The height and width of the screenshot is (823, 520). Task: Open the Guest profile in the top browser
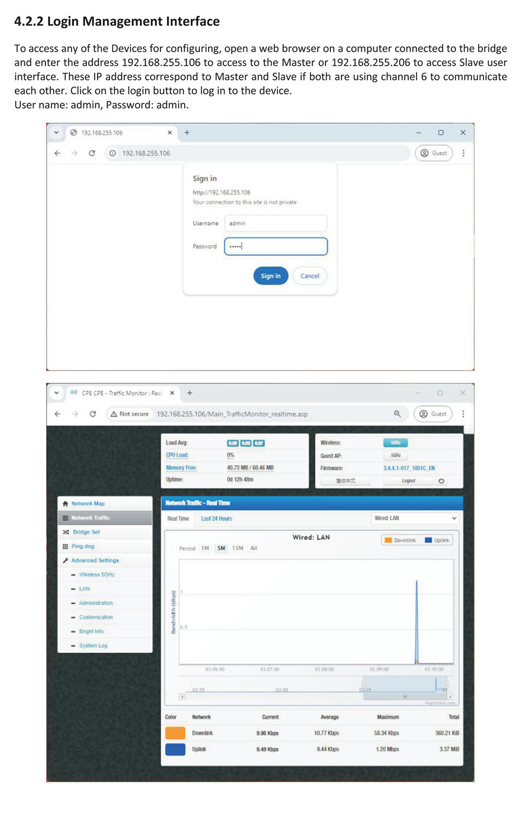(434, 153)
